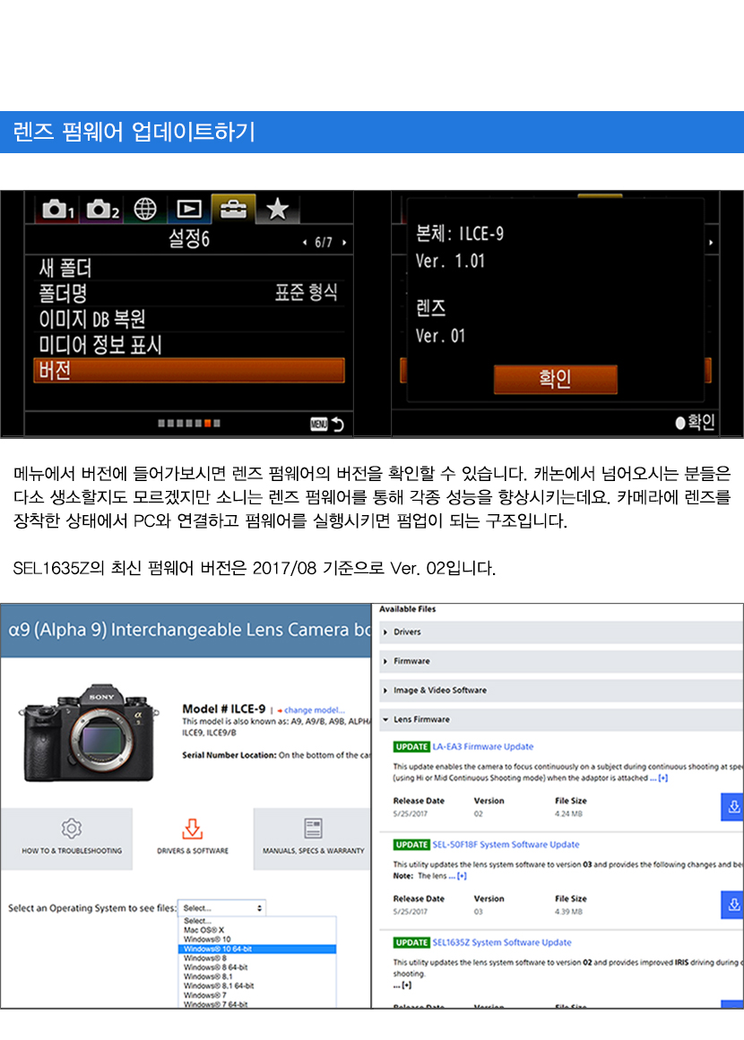Image resolution: width=744 pixels, height=1040 pixels.
Task: Open SEL1635Z System Software Update link
Action: tap(502, 942)
